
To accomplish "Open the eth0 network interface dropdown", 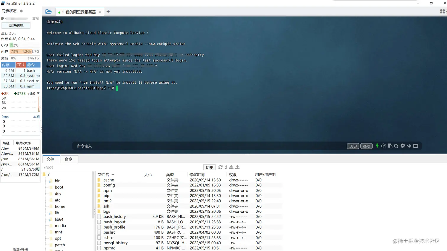I will [x=38, y=93].
